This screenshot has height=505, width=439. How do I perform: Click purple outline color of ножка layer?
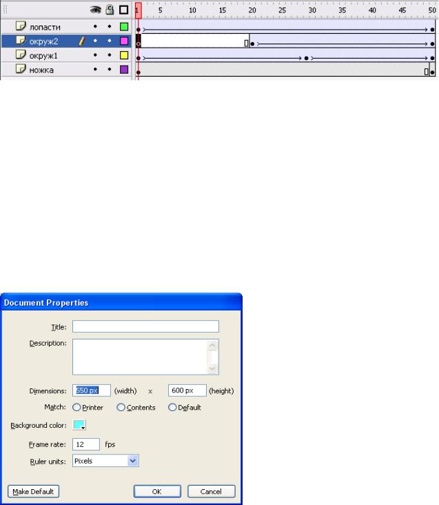124,70
